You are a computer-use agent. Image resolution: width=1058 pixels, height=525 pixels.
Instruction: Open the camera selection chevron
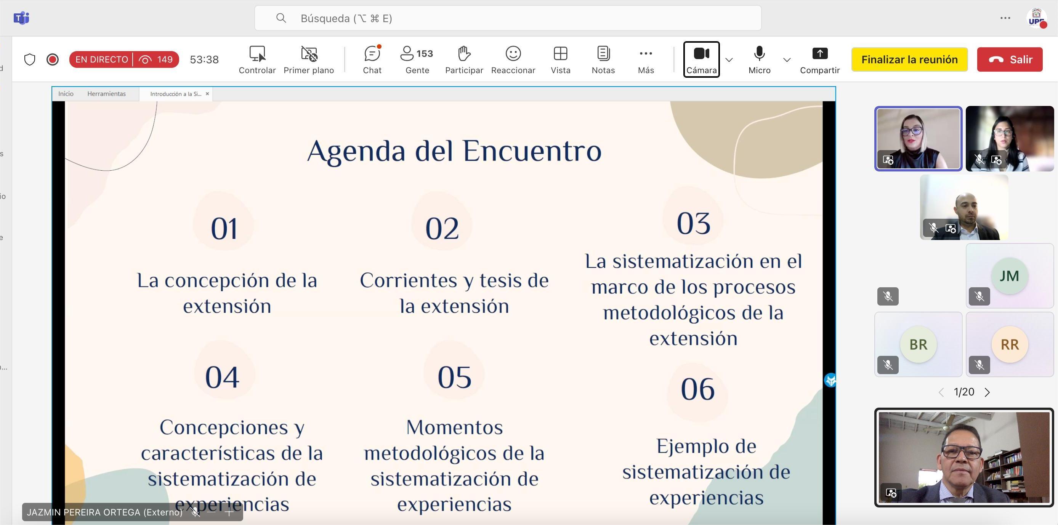coord(729,60)
